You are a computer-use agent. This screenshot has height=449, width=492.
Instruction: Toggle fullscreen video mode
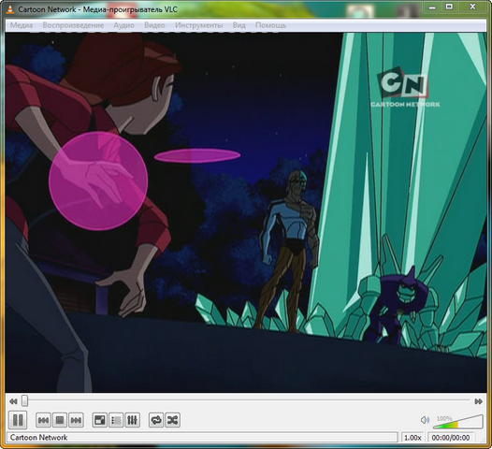100,420
